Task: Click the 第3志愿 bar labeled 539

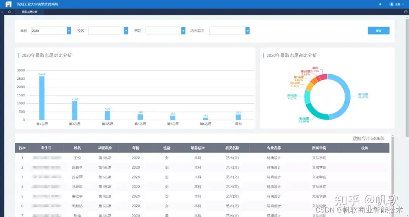Action: (x=108, y=115)
